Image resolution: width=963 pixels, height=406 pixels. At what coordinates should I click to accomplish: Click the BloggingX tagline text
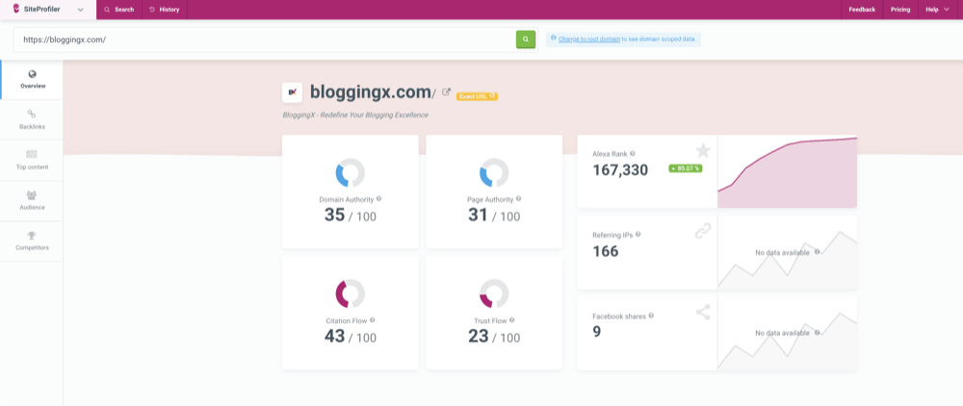coord(355,114)
